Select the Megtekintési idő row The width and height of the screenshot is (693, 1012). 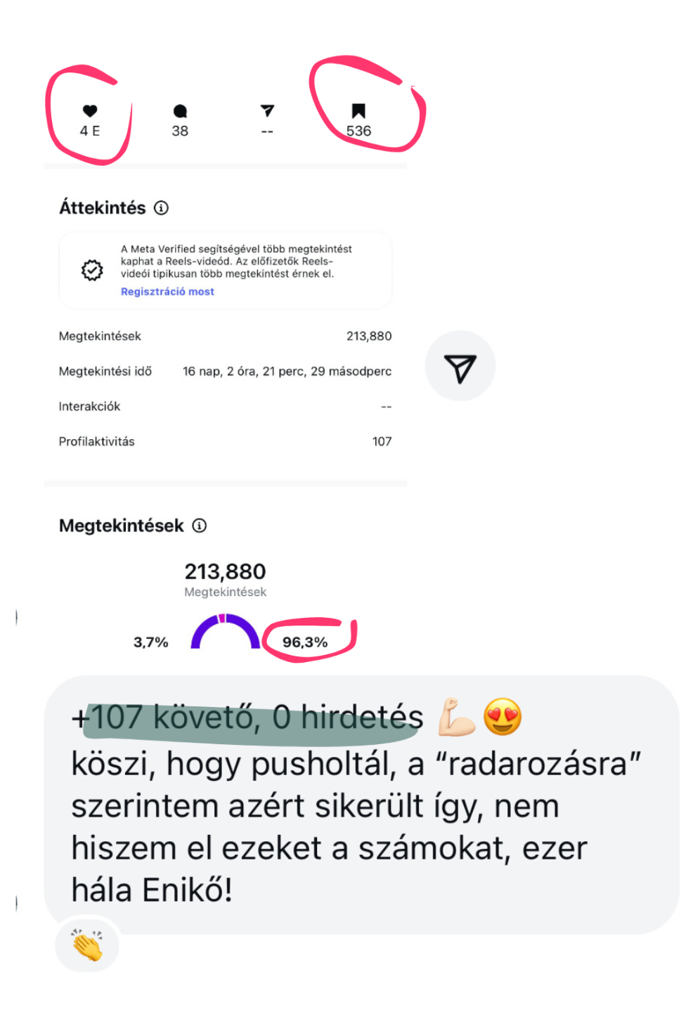click(x=225, y=371)
